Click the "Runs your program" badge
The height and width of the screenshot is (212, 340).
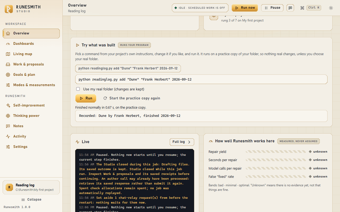[x=134, y=45]
